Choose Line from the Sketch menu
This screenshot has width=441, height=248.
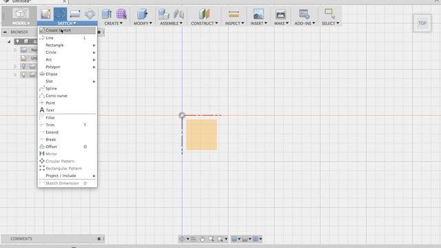point(68,38)
